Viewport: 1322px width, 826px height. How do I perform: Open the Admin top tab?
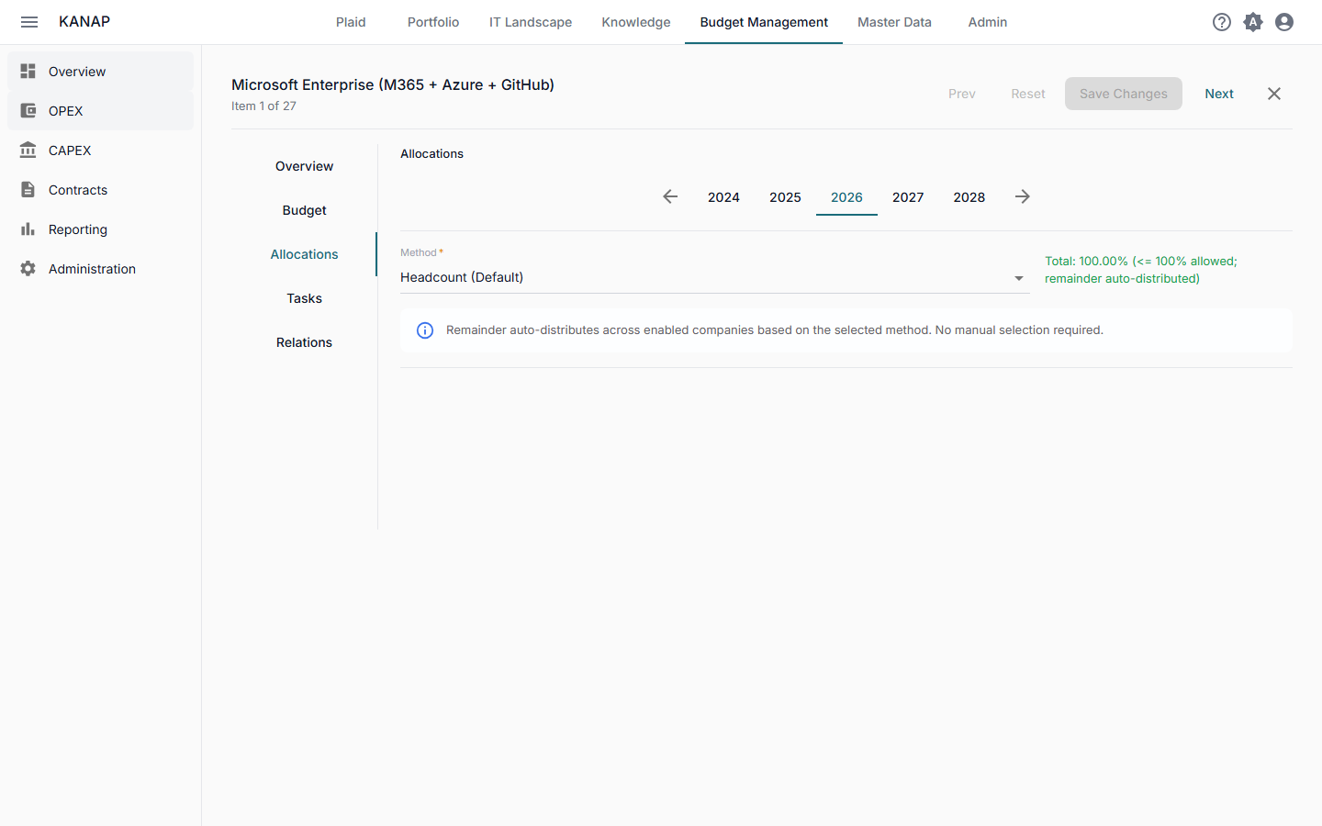click(988, 22)
